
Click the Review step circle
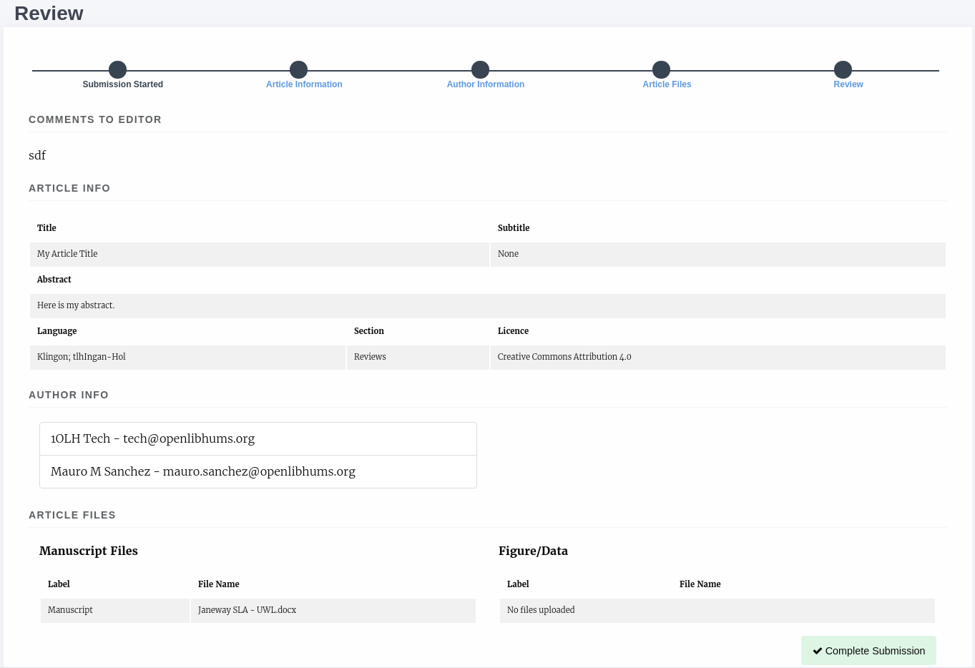click(843, 69)
